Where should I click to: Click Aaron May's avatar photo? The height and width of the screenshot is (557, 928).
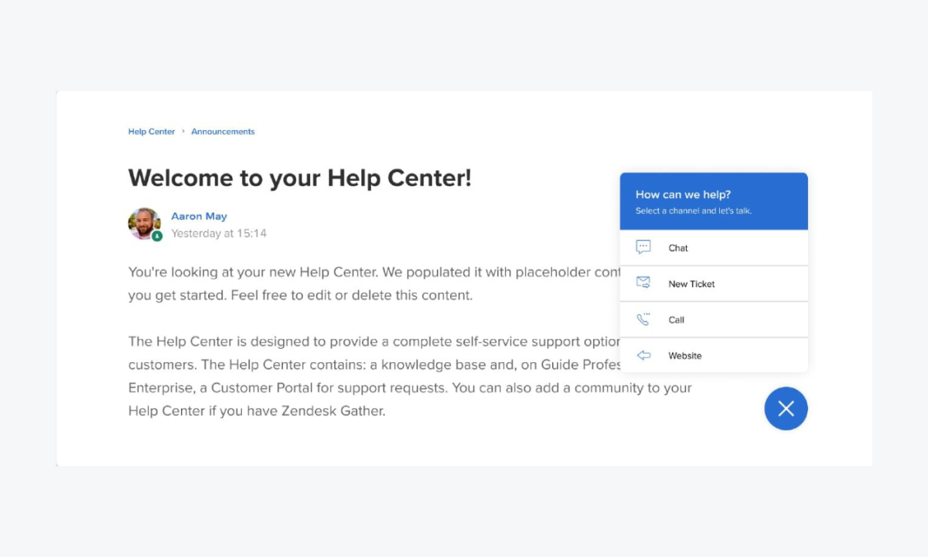(x=145, y=225)
